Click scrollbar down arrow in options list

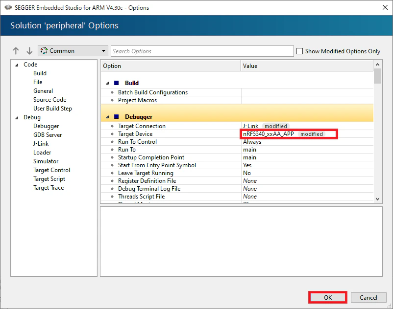377,199
